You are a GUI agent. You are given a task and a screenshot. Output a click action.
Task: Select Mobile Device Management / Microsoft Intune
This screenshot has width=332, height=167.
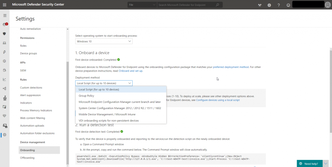[x=121, y=114]
